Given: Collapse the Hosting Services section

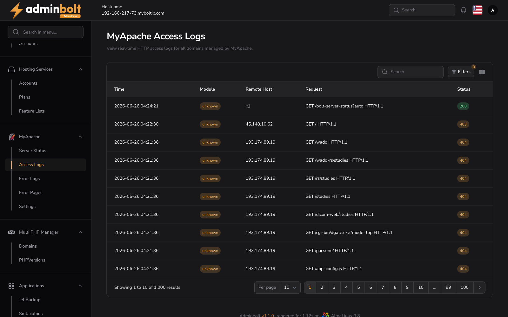Looking at the screenshot, I should tap(80, 69).
